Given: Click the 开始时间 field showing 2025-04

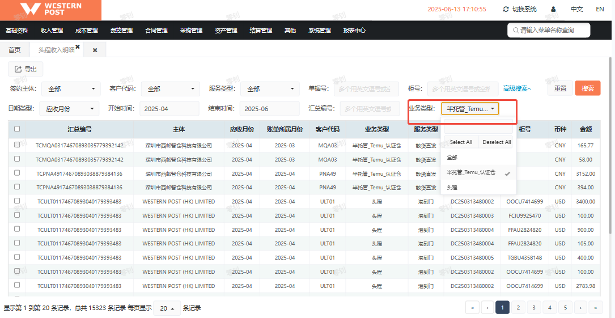Looking at the screenshot, I should pos(169,109).
